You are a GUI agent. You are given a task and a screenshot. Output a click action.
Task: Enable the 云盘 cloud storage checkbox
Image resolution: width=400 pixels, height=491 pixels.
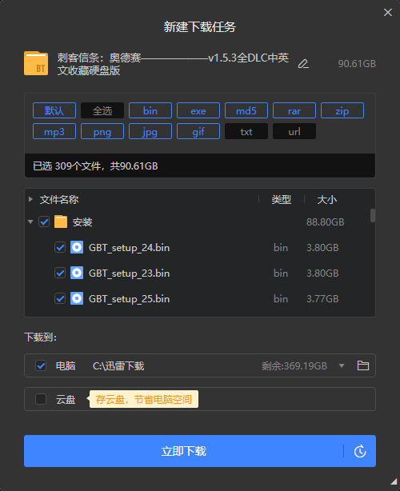41,399
